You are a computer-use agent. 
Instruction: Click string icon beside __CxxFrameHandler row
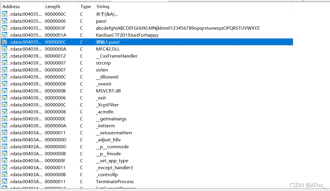tap(4, 56)
